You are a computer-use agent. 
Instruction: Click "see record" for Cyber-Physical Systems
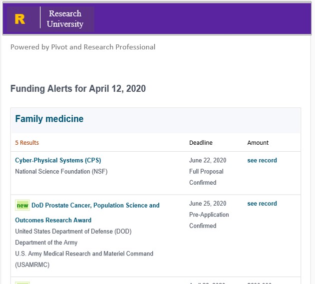[x=262, y=160]
